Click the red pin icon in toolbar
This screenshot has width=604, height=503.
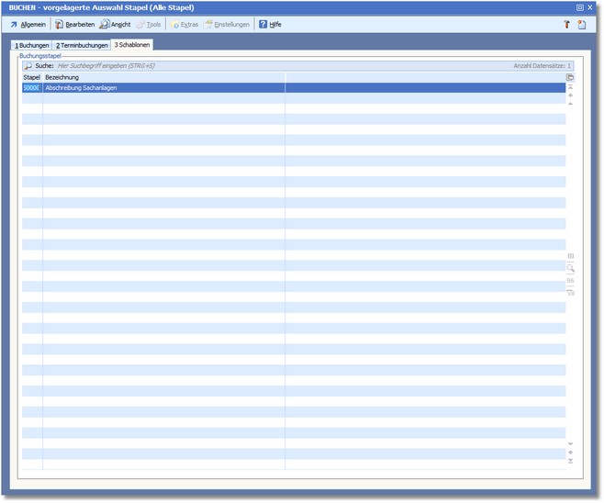[566, 25]
